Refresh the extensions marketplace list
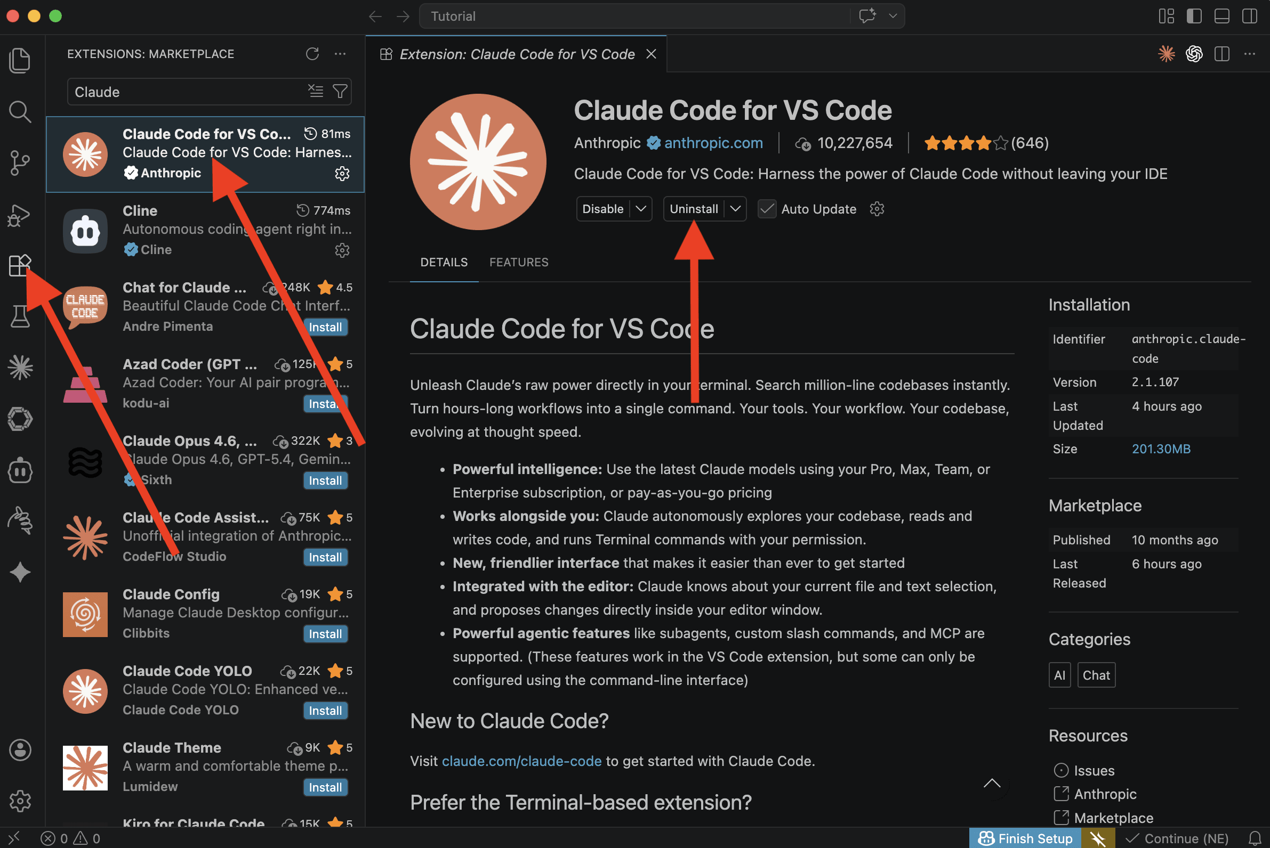The image size is (1270, 848). 312,54
